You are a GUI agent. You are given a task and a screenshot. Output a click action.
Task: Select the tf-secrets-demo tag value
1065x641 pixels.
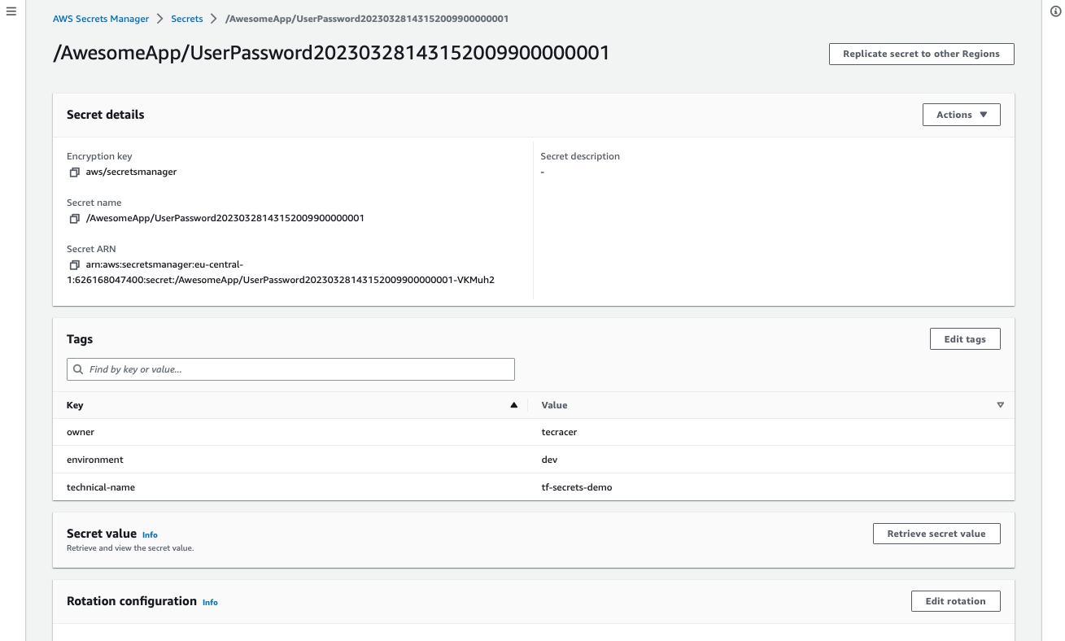point(577,488)
